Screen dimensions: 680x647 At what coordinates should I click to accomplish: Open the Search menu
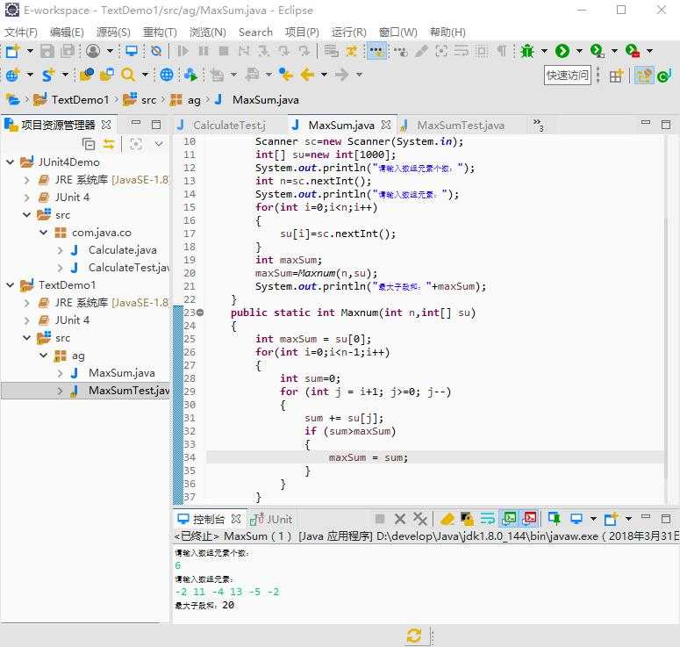(255, 32)
